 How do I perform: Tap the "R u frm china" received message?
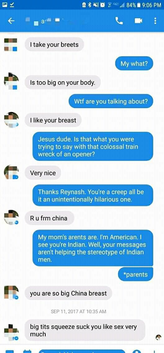point(49,218)
